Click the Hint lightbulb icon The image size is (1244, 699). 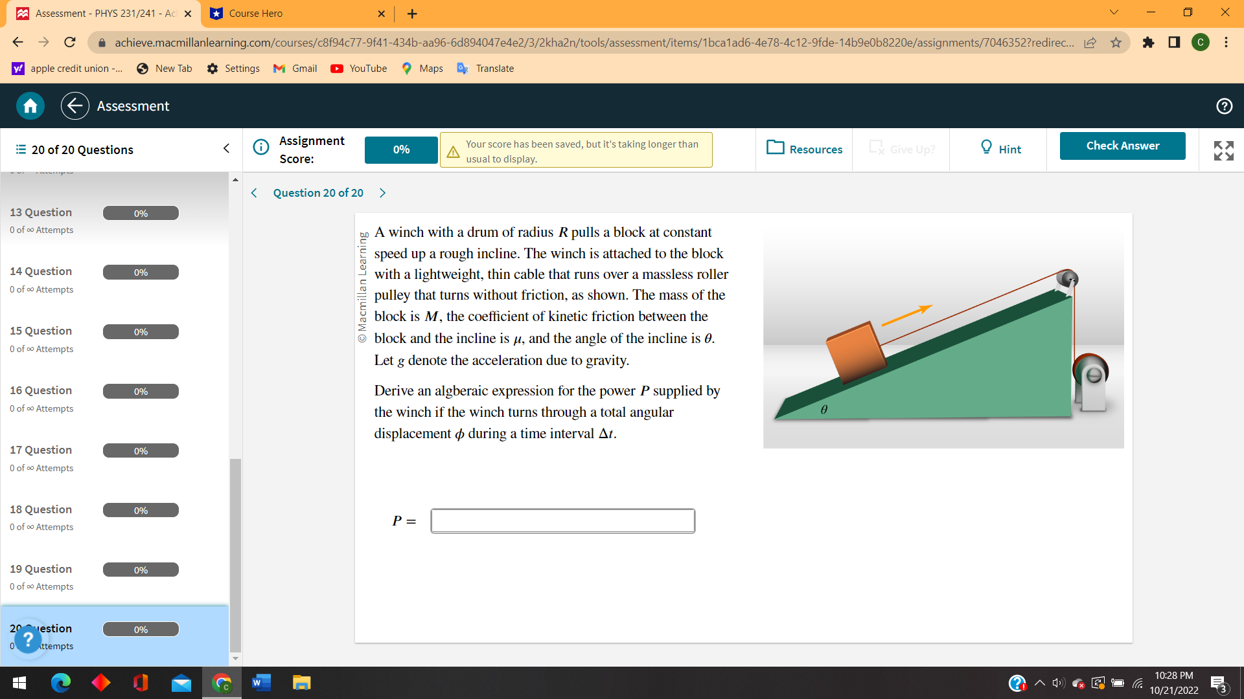[x=985, y=148]
